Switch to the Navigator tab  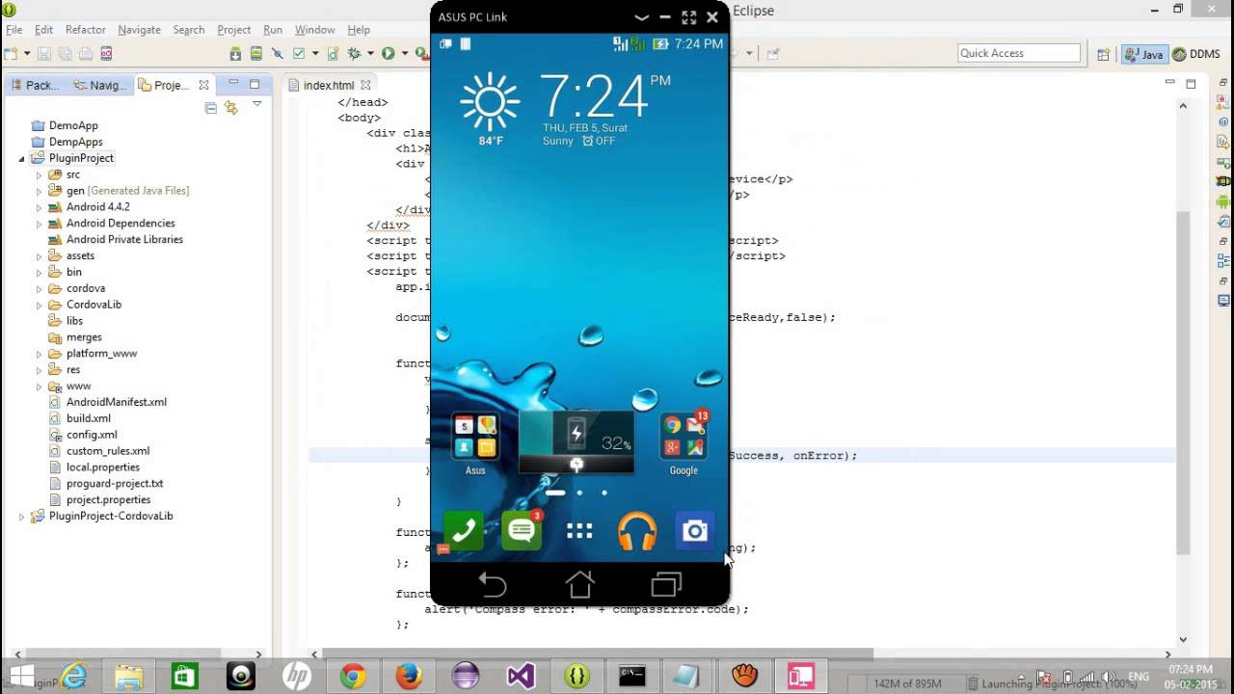pos(100,85)
